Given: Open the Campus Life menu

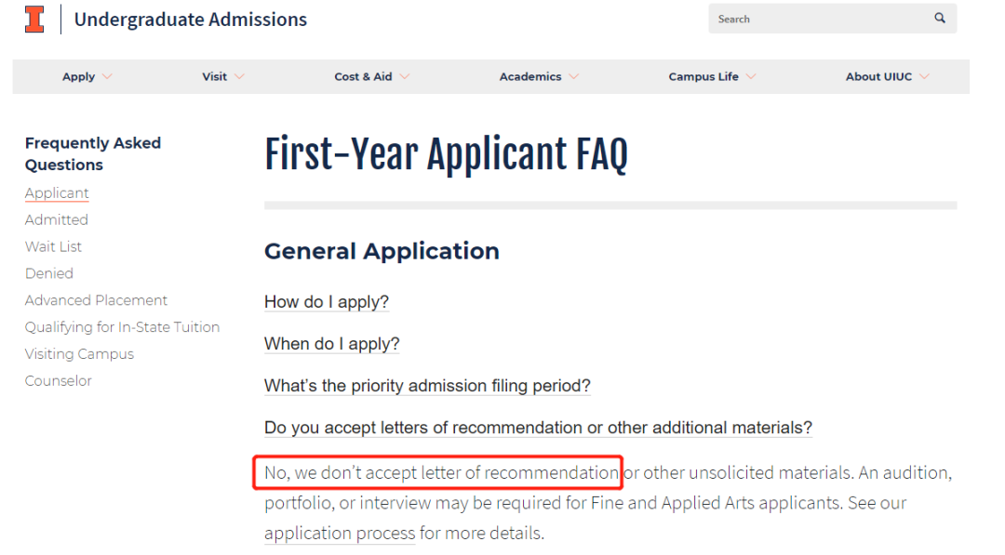Looking at the screenshot, I should pos(712,77).
